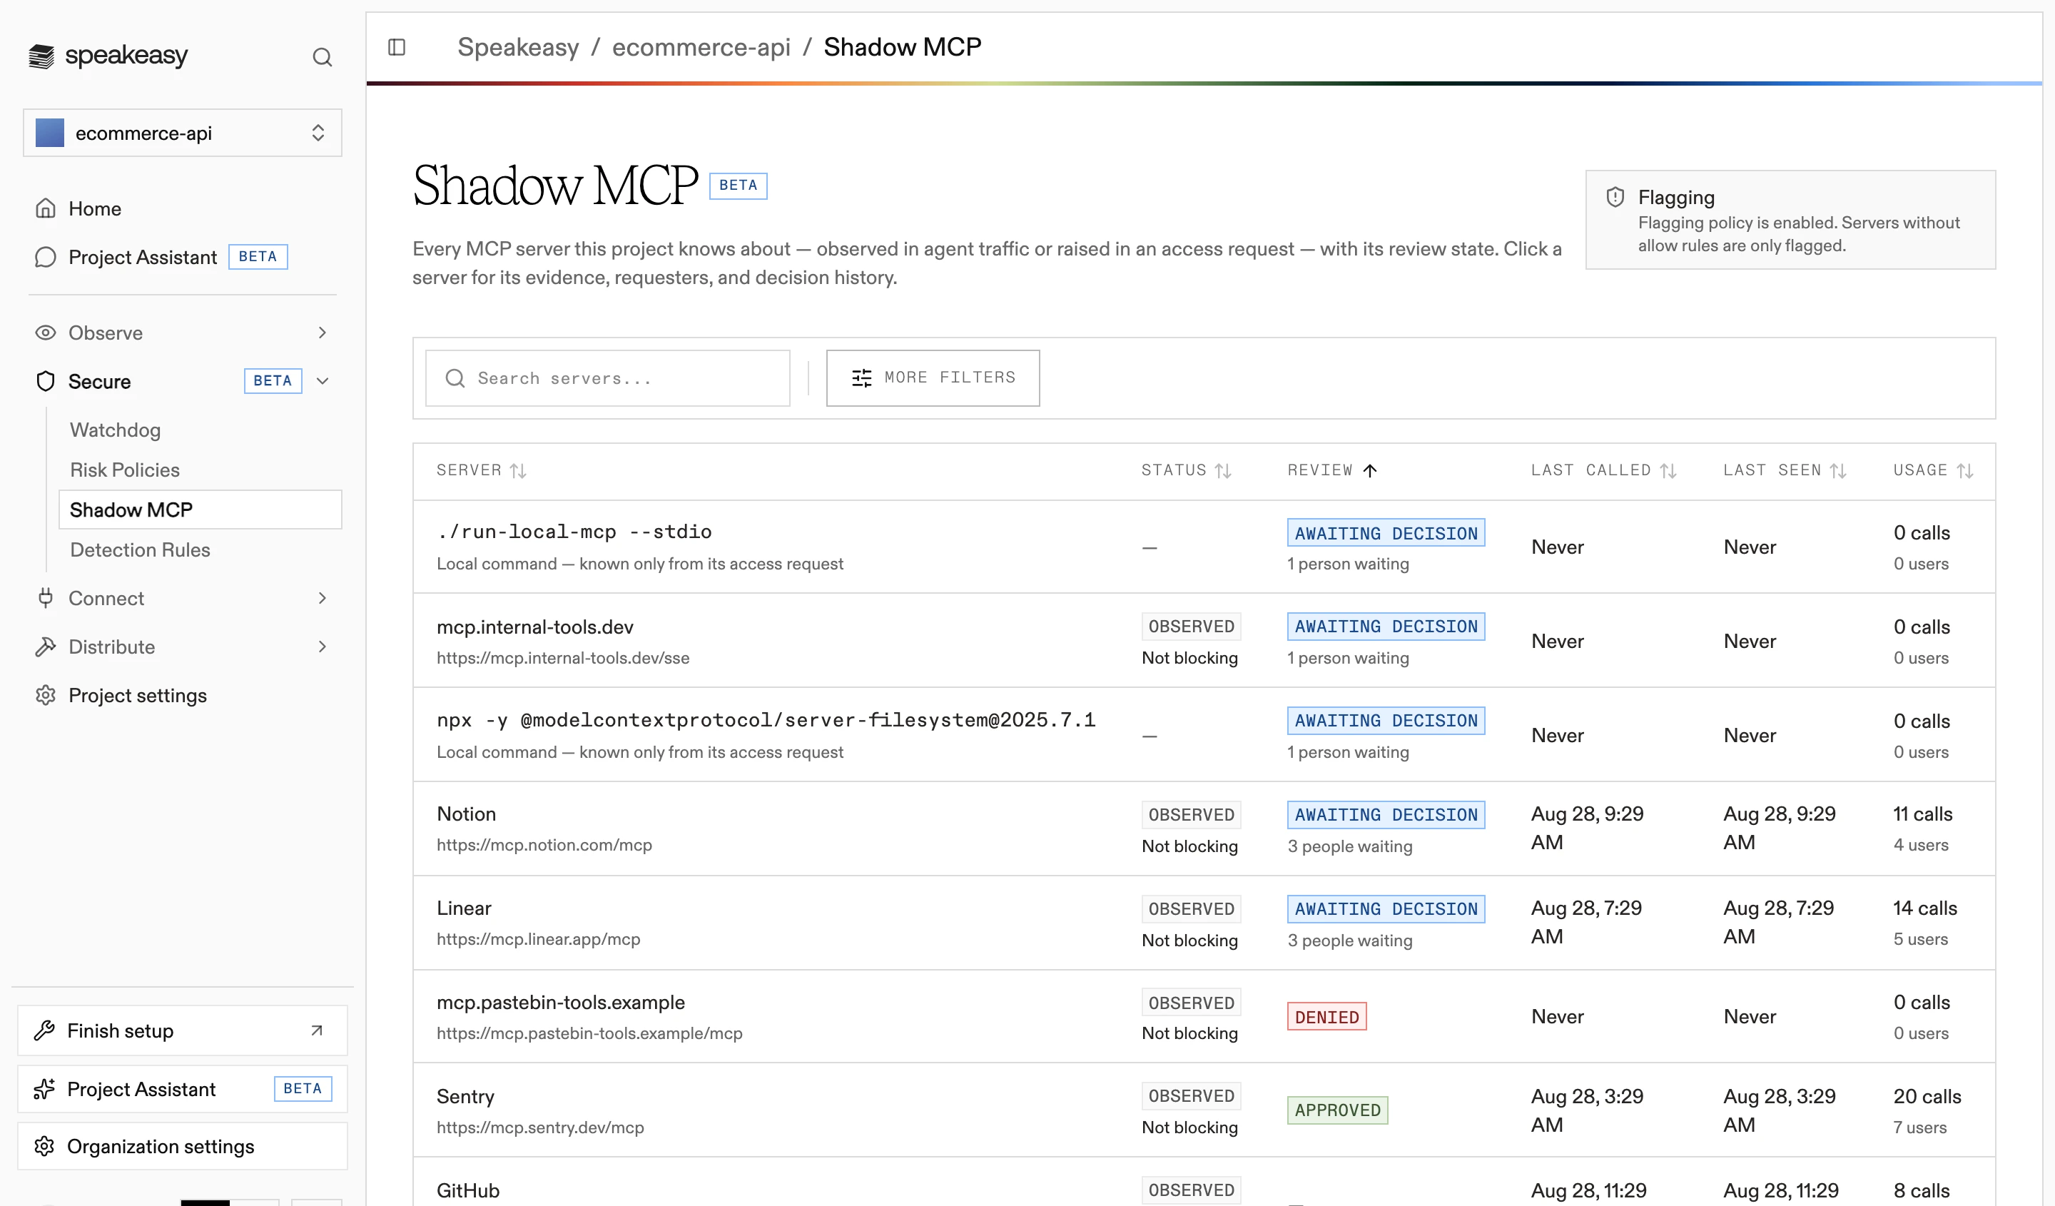Click ecommerce-api breadcrumb link

(701, 47)
